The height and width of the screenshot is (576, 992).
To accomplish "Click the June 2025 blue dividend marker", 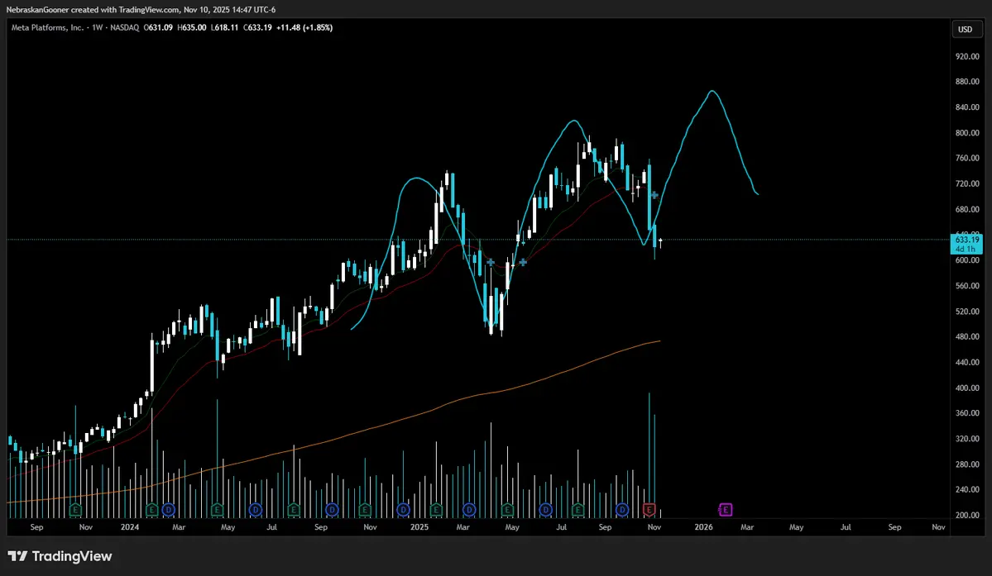I will click(546, 509).
